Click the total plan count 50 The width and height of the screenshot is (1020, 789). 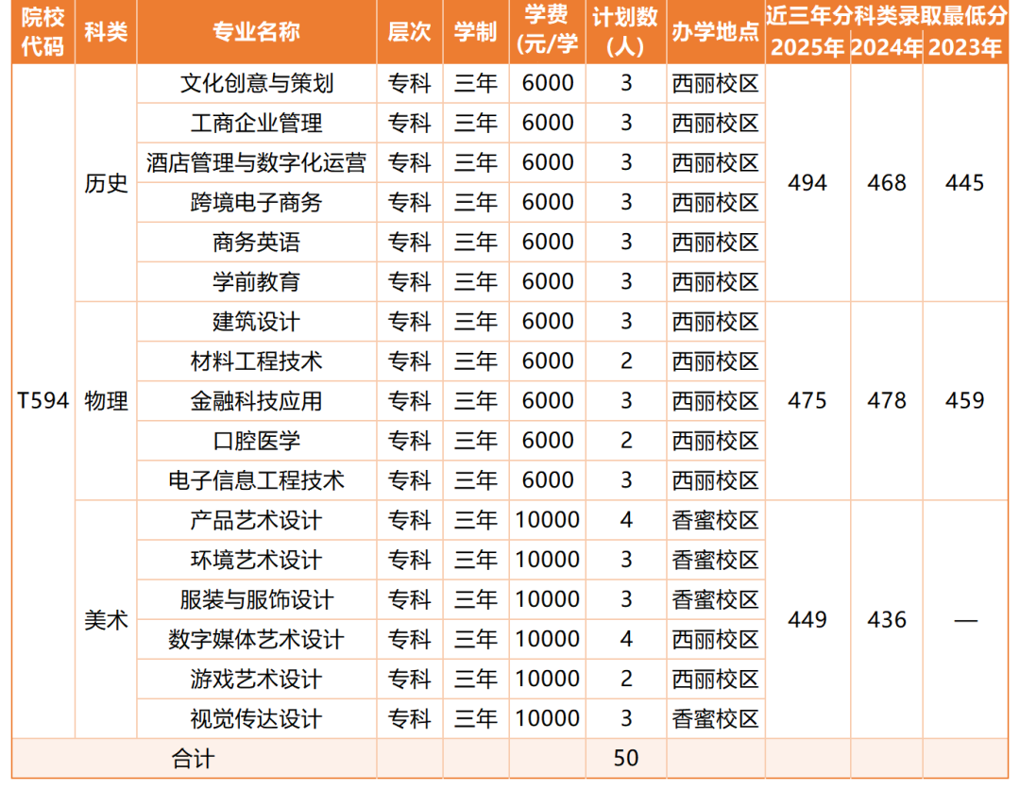click(x=626, y=759)
